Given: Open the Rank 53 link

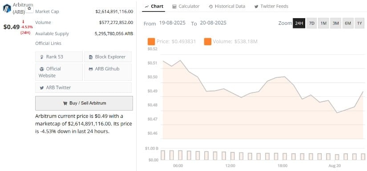Looking at the screenshot, I should 59,57.
